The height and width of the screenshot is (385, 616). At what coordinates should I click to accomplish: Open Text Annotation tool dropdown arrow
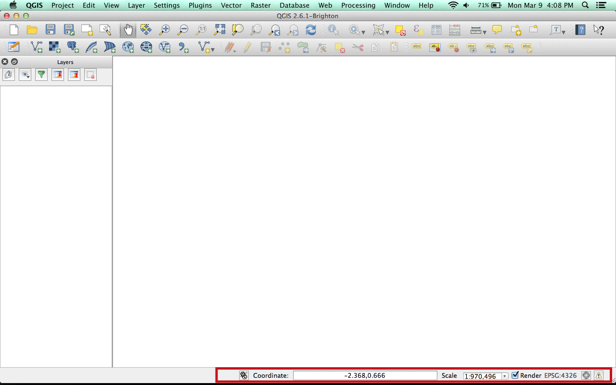click(564, 32)
